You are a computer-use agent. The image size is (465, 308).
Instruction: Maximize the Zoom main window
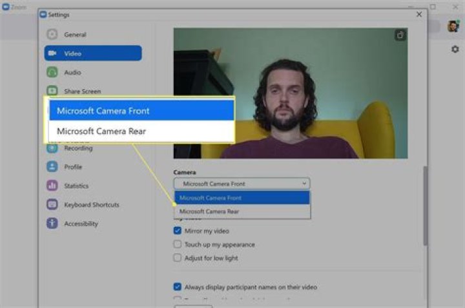(x=433, y=6)
